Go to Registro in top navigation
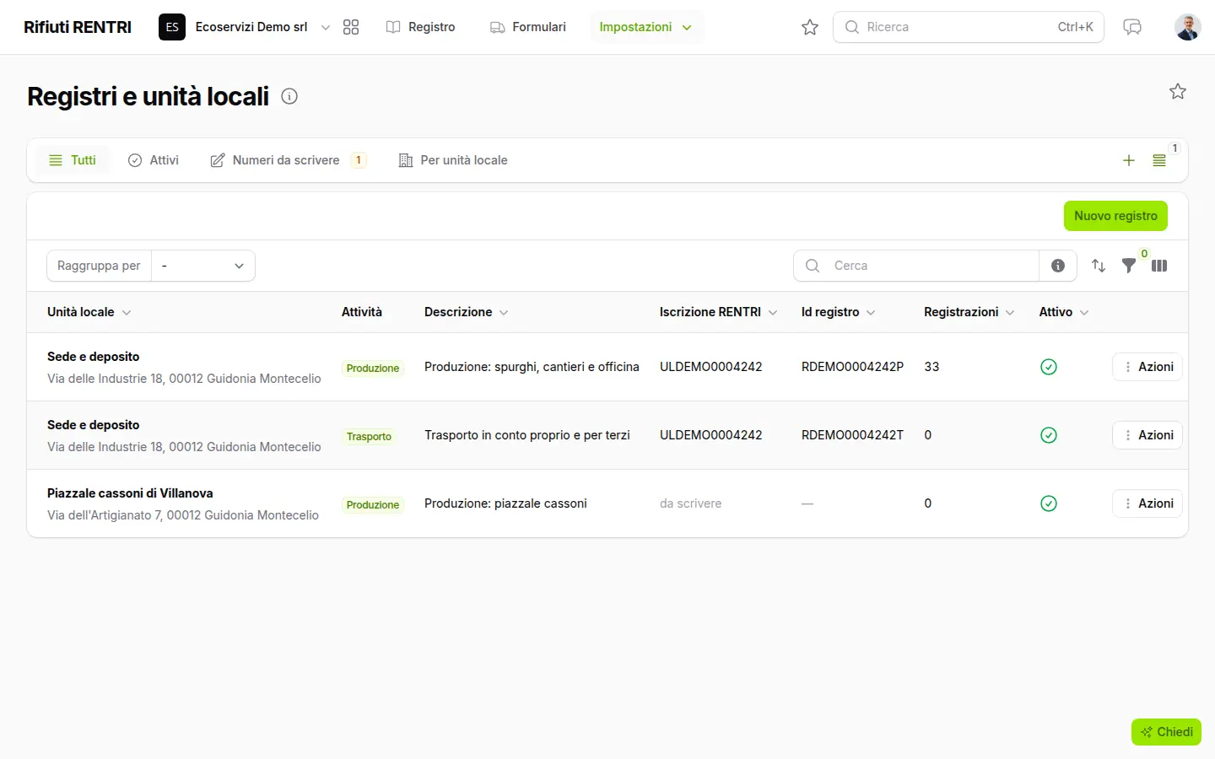1215x759 pixels. [420, 27]
